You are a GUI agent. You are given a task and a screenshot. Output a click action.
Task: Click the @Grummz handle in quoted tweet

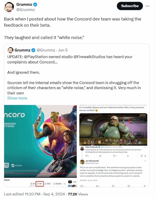click(46, 50)
